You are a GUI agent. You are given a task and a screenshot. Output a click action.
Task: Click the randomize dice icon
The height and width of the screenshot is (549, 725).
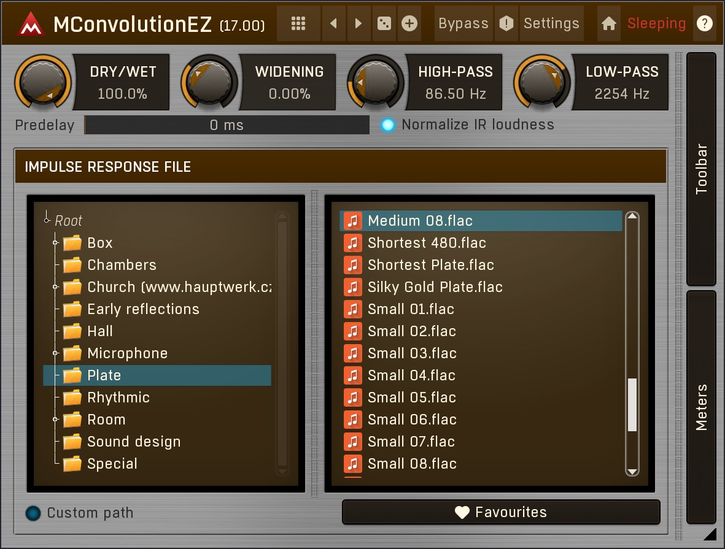click(384, 24)
